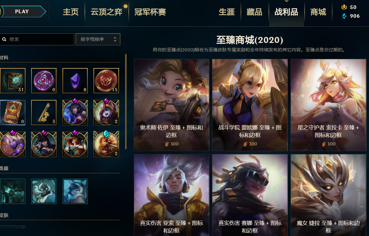Click the purple gemstone material icon

coord(75,80)
